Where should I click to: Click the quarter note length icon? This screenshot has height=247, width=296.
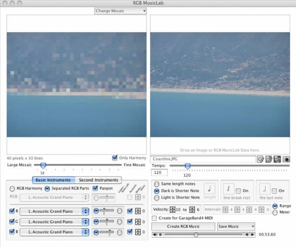[209, 188]
